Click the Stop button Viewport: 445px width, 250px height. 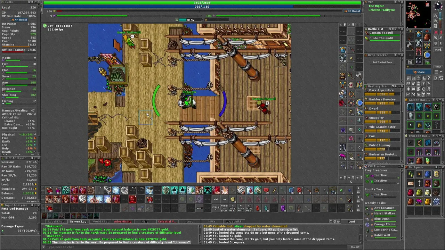point(438,67)
